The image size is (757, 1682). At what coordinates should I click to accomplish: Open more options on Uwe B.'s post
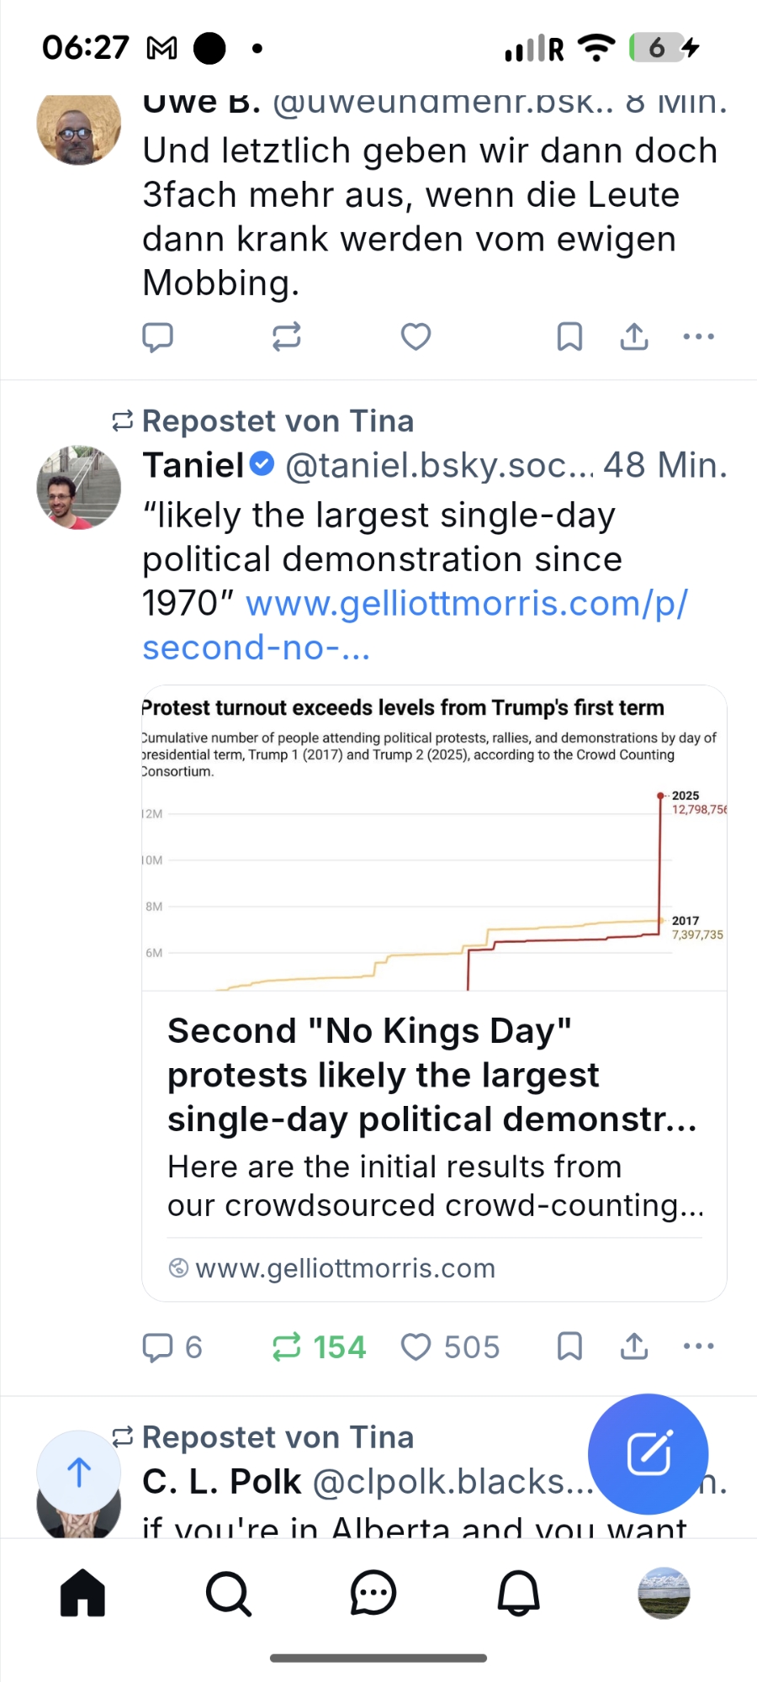[x=698, y=336]
